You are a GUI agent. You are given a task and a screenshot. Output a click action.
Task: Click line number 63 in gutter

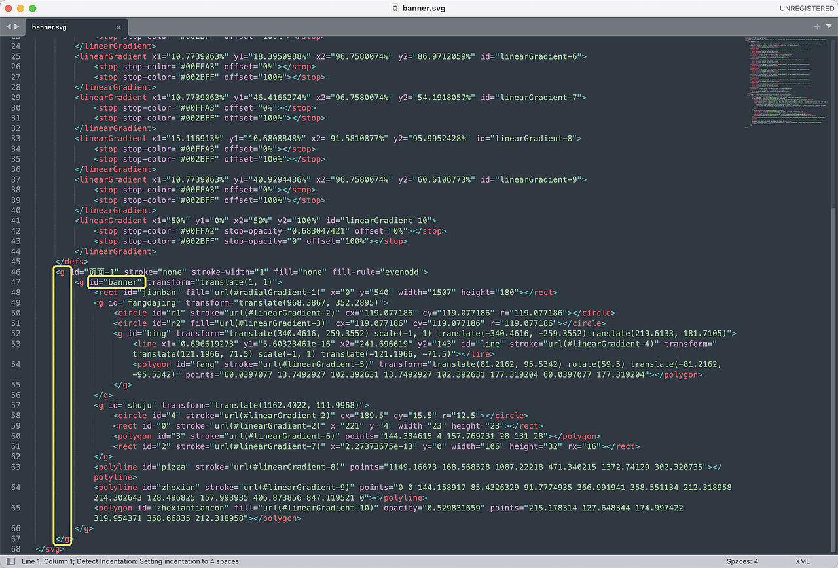point(16,467)
